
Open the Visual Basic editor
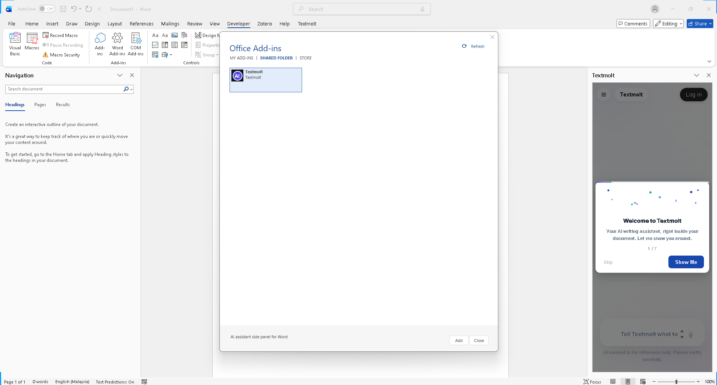coord(15,44)
